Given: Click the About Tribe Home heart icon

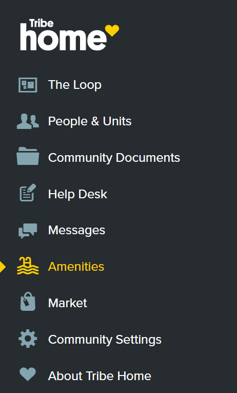Looking at the screenshot, I should coord(28,374).
